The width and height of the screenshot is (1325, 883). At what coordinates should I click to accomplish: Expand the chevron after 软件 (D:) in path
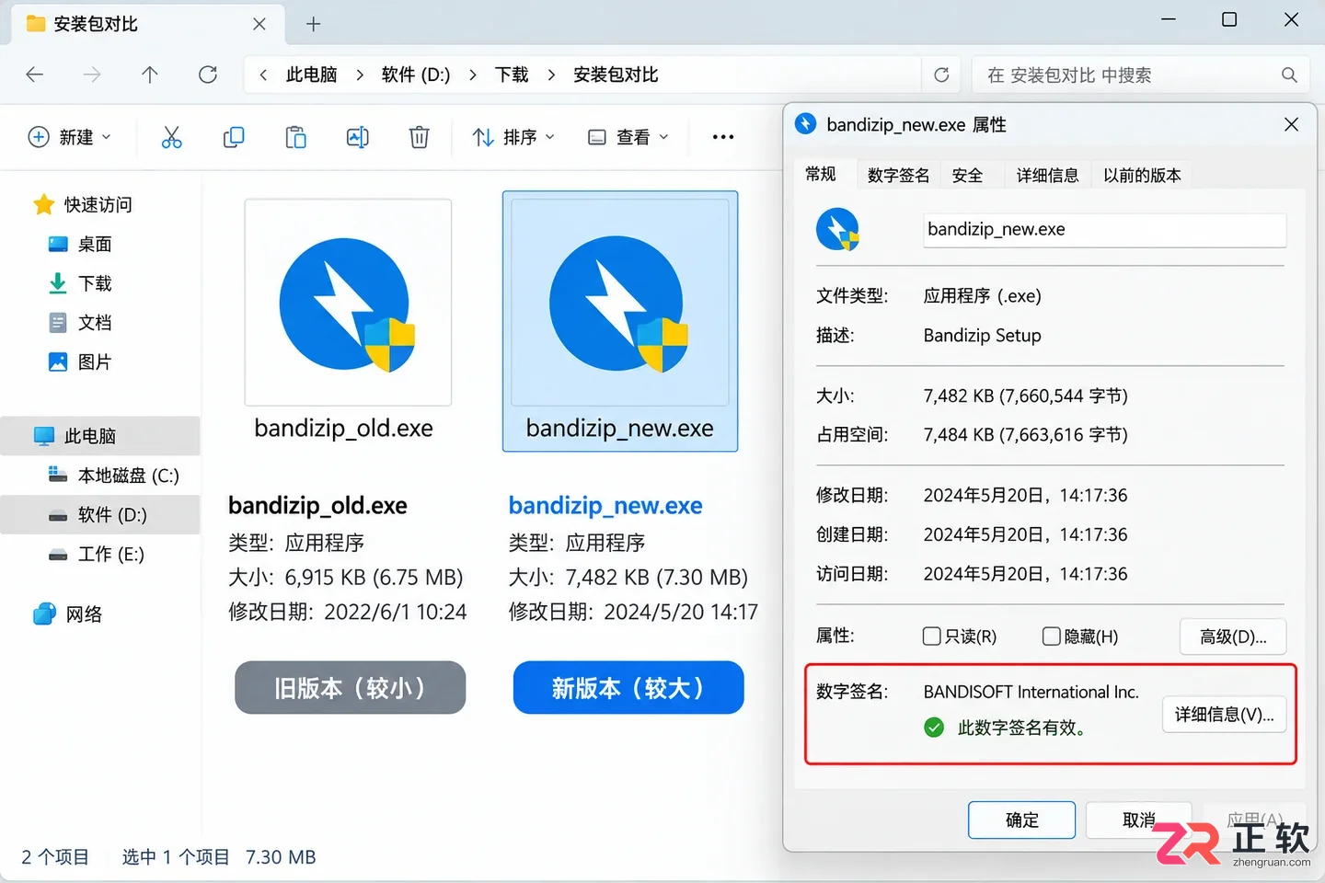click(472, 75)
